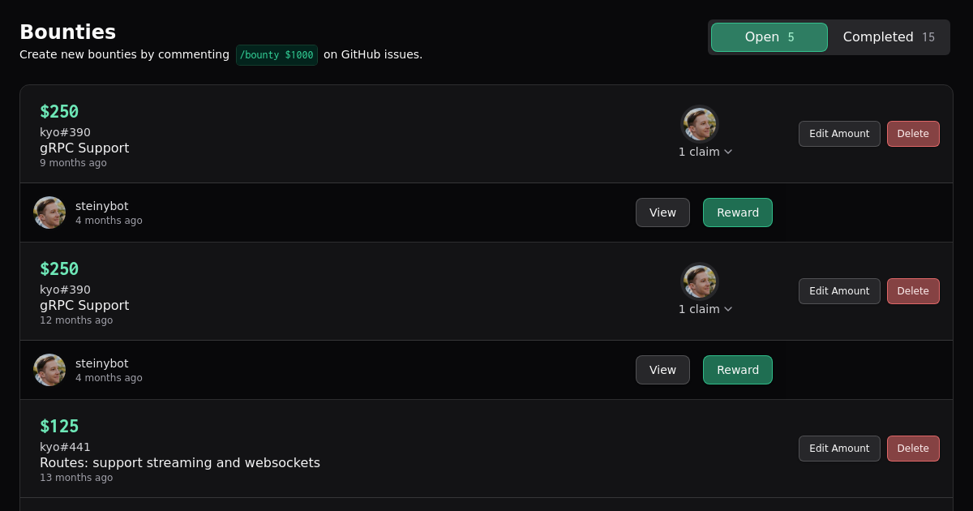973x511 pixels.
Task: Edit amount of the $125 bounty
Action: (x=839, y=449)
